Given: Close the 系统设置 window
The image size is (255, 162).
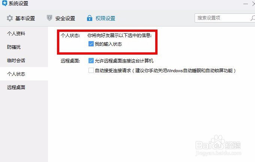Looking at the screenshot, I should [253, 4].
